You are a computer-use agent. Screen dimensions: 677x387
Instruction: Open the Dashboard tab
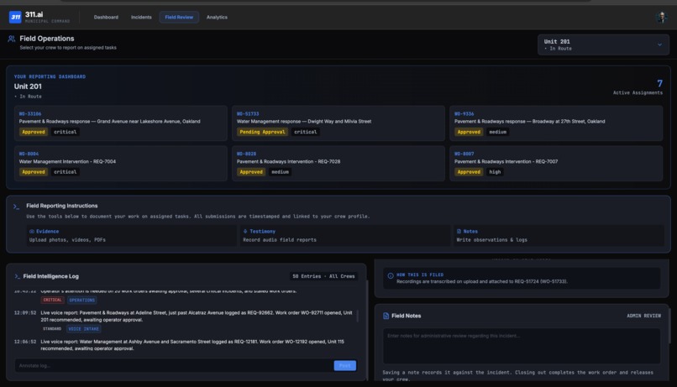(106, 18)
